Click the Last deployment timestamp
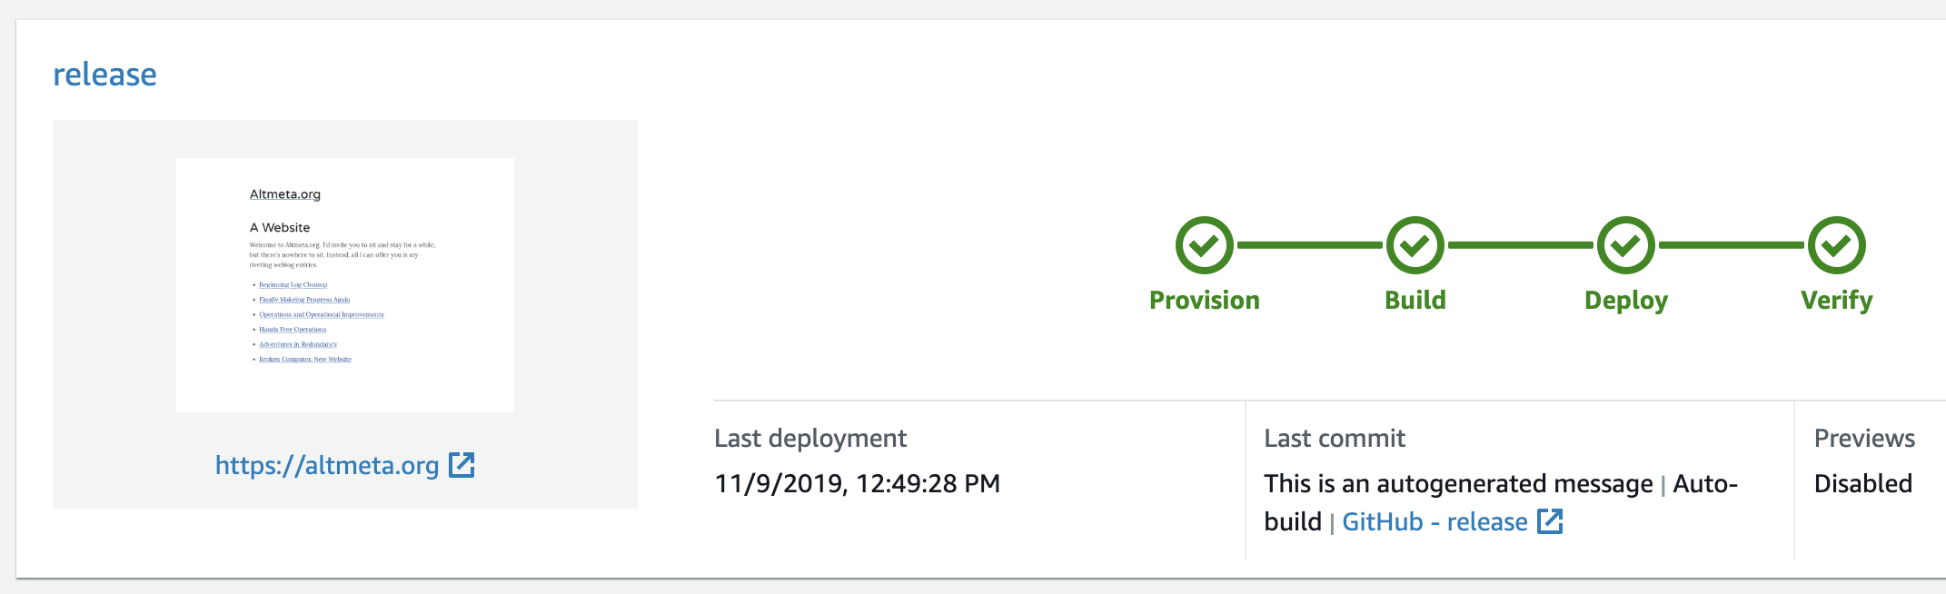Image resolution: width=1946 pixels, height=594 pixels. coord(857,484)
